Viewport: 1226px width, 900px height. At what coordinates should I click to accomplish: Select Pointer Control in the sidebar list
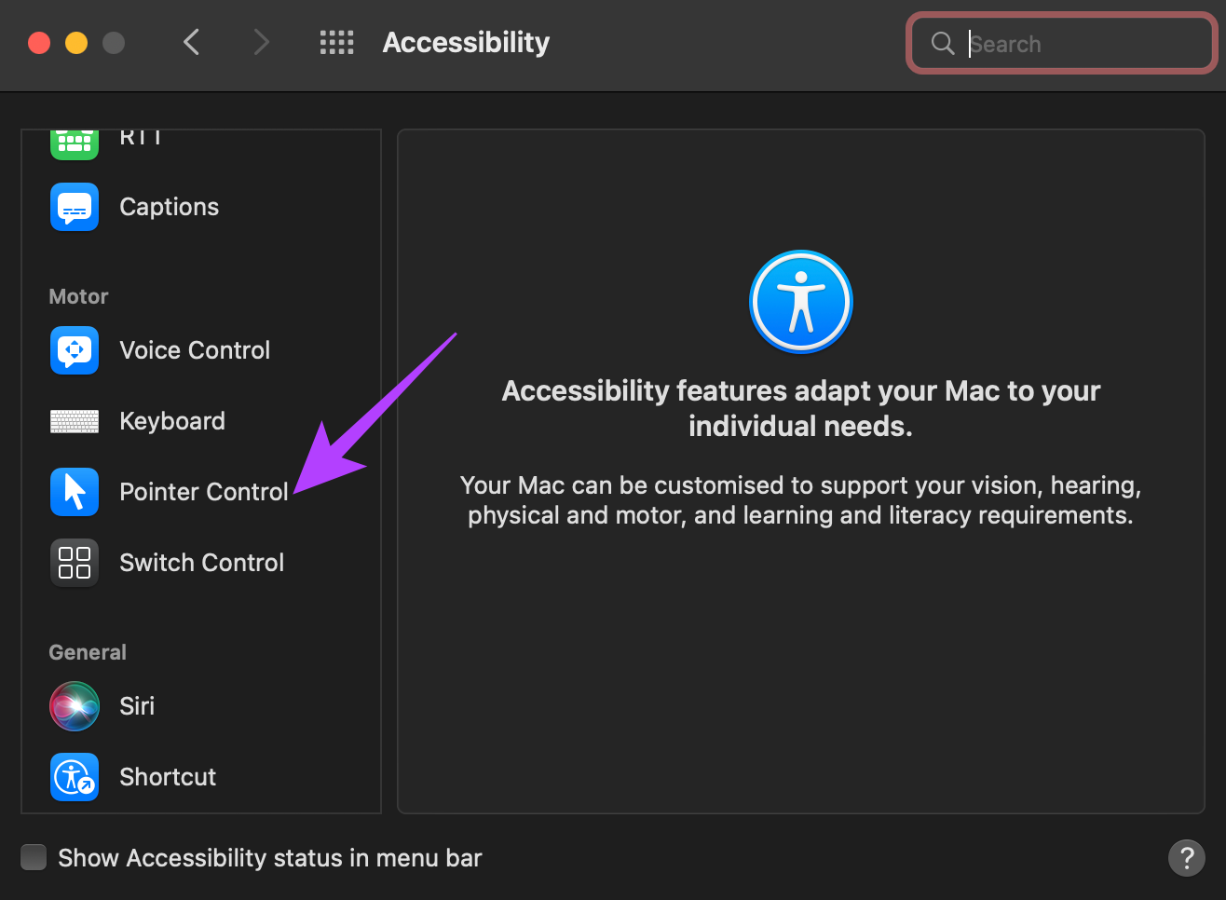204,492
